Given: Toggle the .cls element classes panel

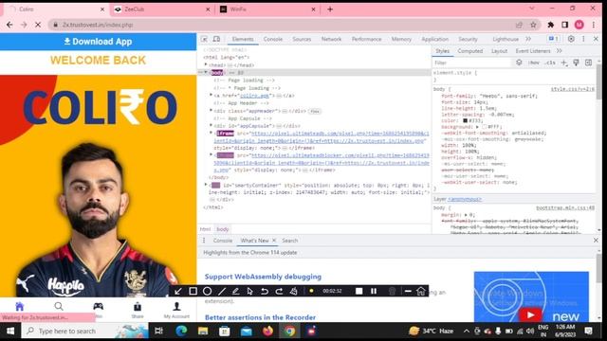Looking at the screenshot, I should (550, 63).
